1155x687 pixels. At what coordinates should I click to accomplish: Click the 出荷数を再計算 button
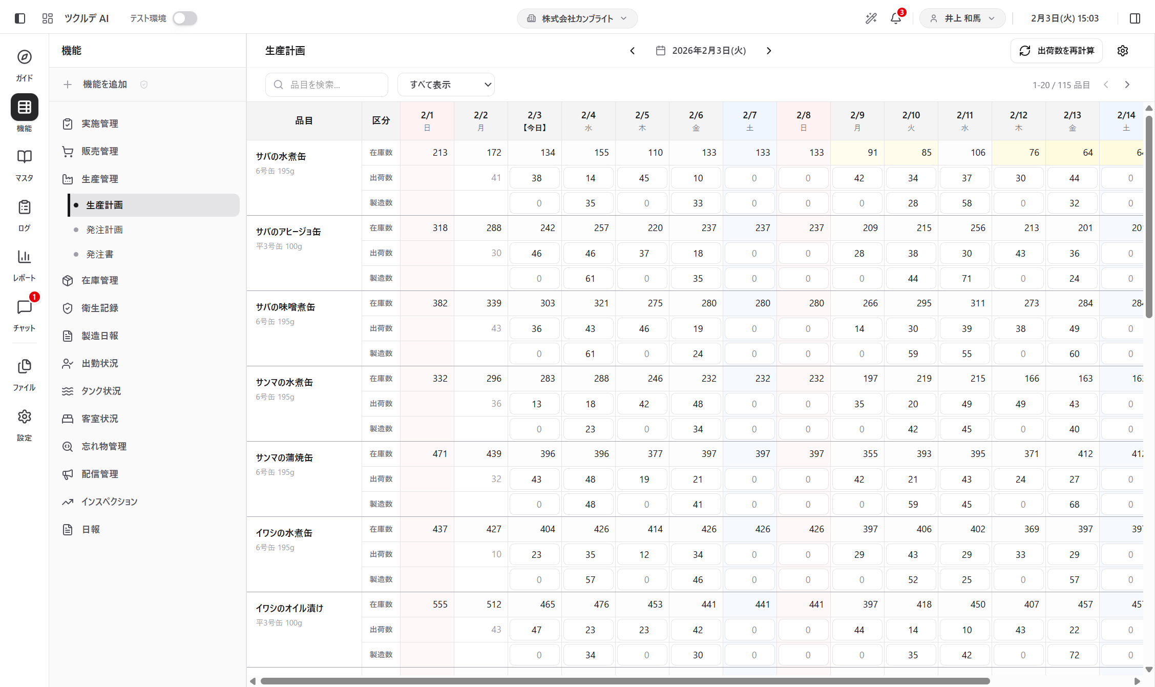1056,50
